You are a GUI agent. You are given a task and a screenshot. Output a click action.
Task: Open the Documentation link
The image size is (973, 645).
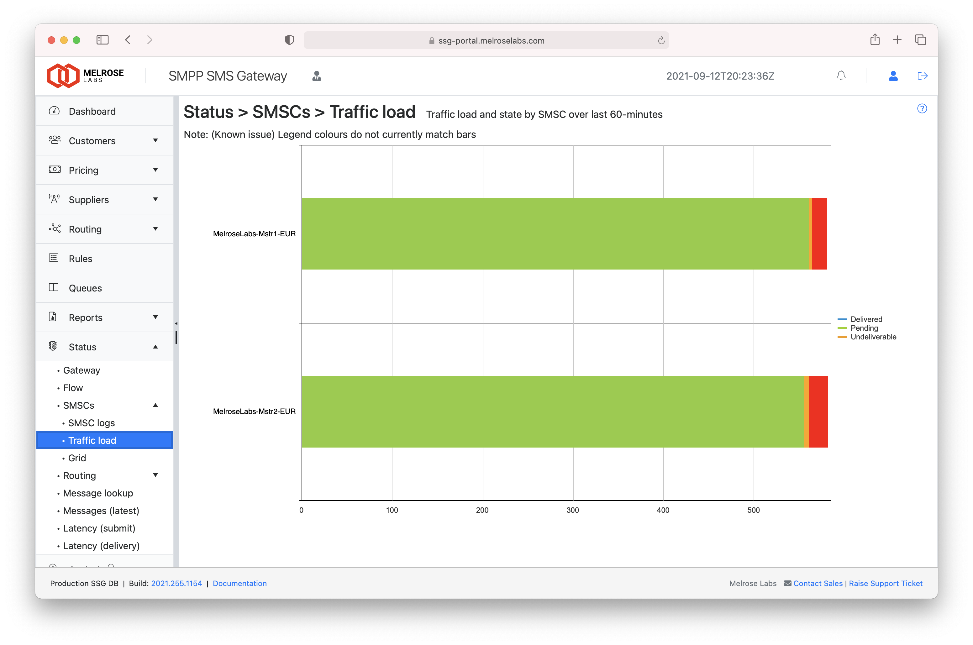pos(239,583)
